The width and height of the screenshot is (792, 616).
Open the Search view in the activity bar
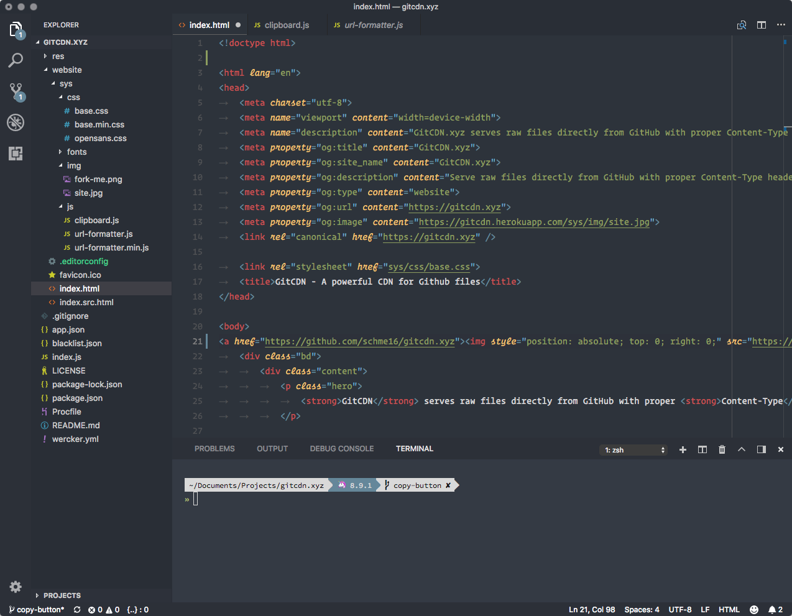(x=15, y=61)
